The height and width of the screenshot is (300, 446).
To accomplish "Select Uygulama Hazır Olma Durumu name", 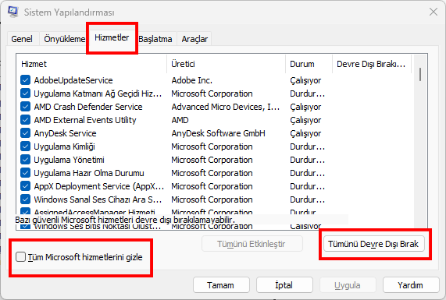I will tap(89, 173).
